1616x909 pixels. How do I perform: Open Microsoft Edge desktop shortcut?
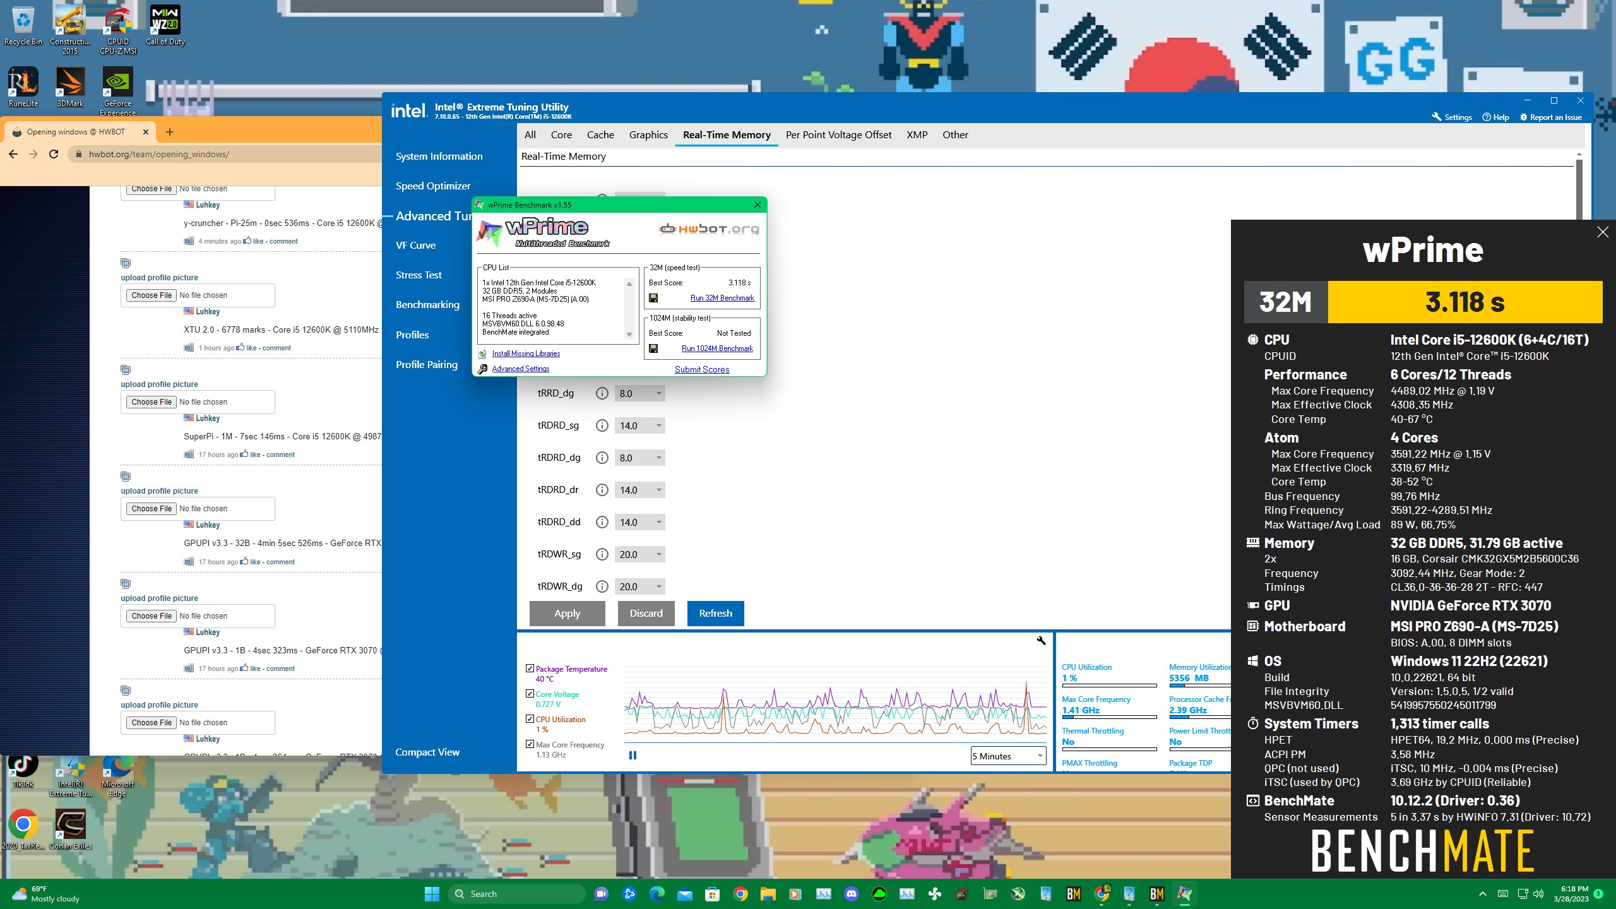(117, 776)
